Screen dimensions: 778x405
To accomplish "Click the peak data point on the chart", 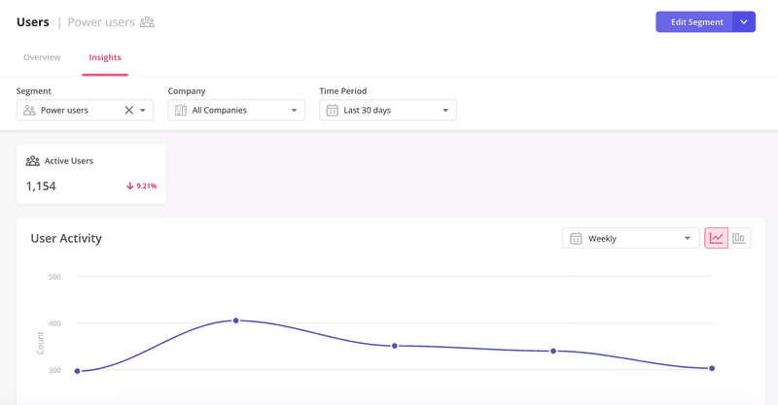I will coord(236,321).
